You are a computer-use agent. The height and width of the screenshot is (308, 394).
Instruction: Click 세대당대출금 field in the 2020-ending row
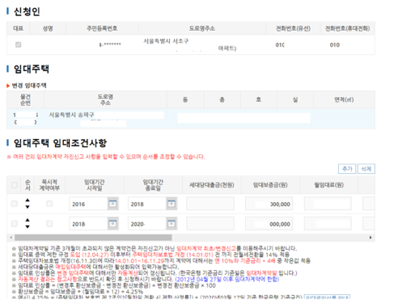click(x=210, y=224)
